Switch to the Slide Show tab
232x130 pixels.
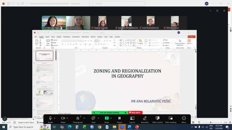[85, 37]
